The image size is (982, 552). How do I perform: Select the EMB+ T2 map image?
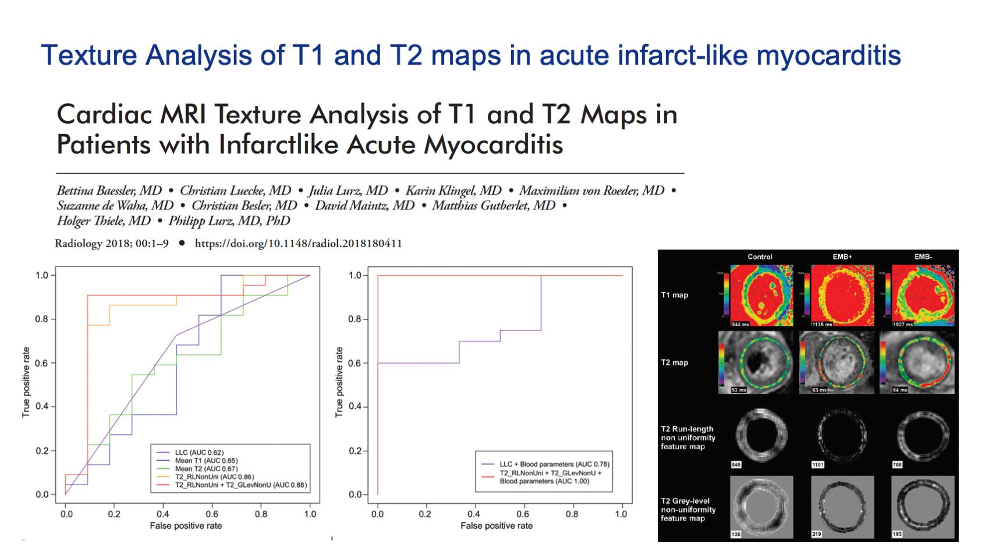tap(837, 362)
